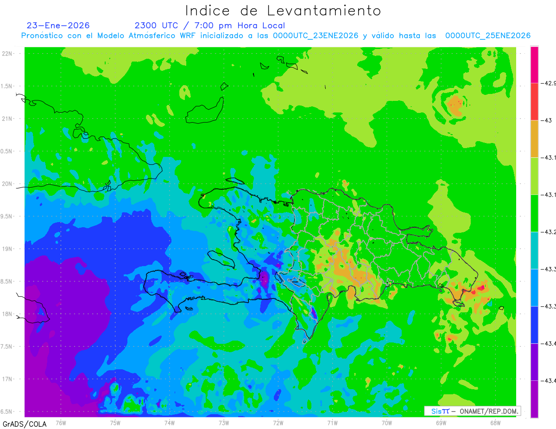Click Saona island outline at southeast tip
The height and width of the screenshot is (429, 556).
click(x=459, y=304)
